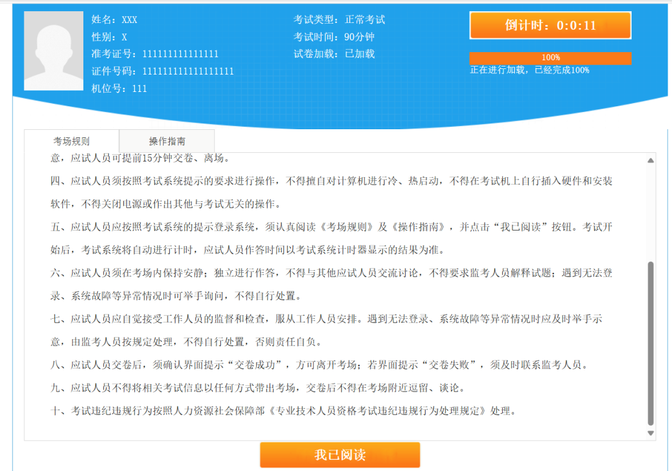Click the candidate avatar placeholder photo
Screen dimensions: 672x471
point(54,51)
